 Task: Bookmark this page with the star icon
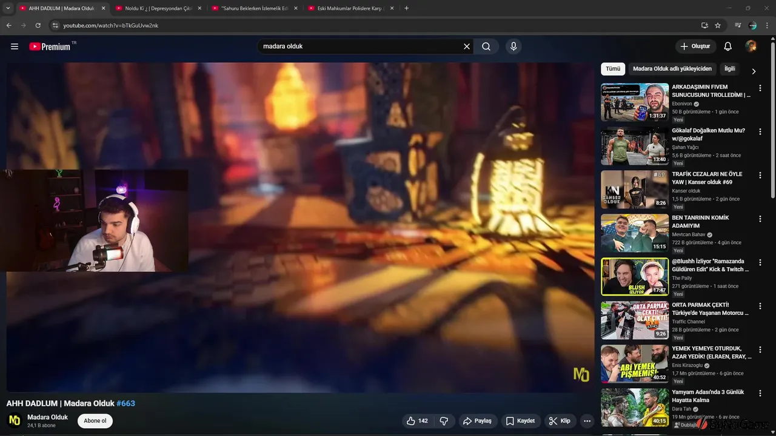click(718, 25)
